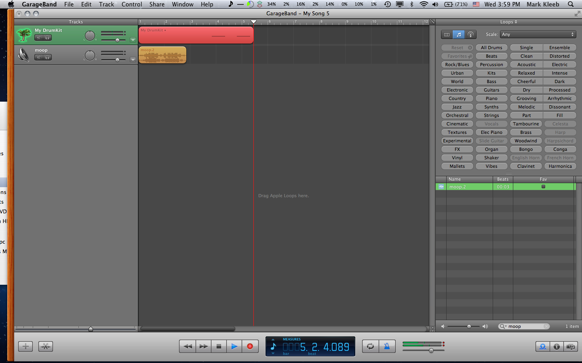Rewind the playhead
The height and width of the screenshot is (363, 582).
click(x=188, y=346)
